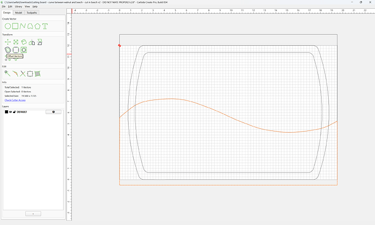Open the Library menu
This screenshot has height=225, width=375.
(18, 7)
